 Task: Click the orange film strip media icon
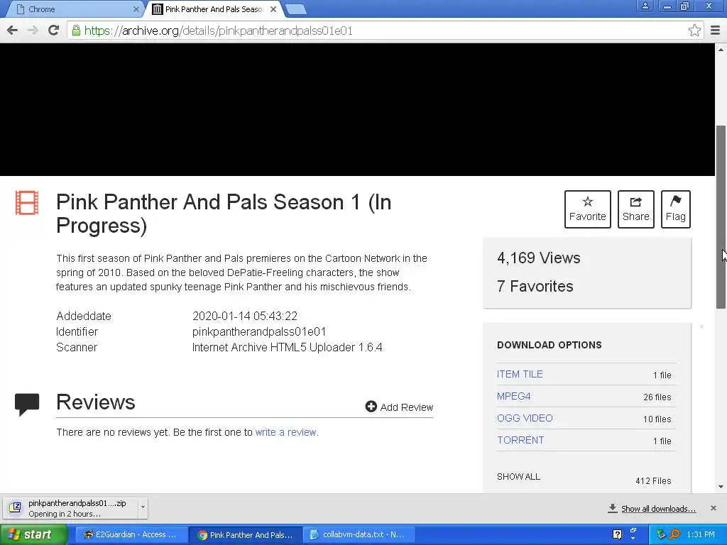[27, 203]
